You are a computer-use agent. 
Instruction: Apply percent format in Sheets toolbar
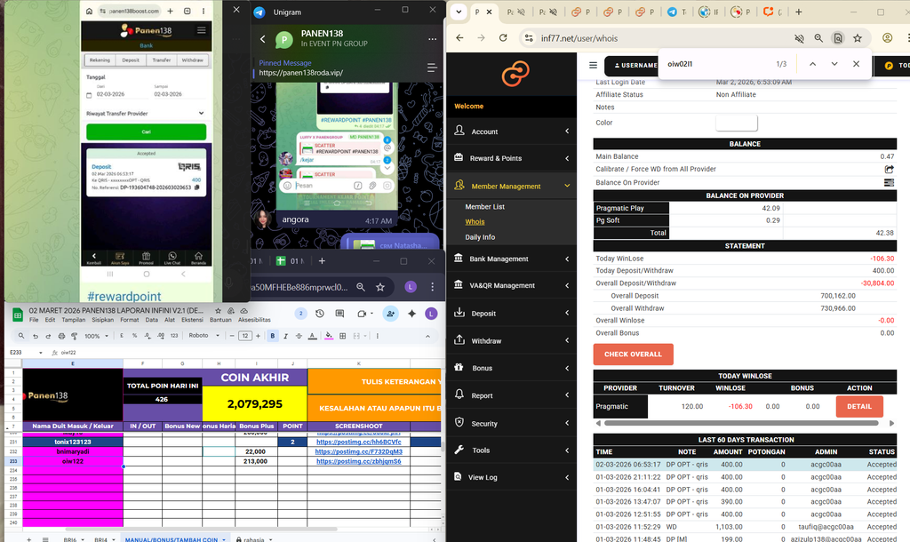coord(135,336)
